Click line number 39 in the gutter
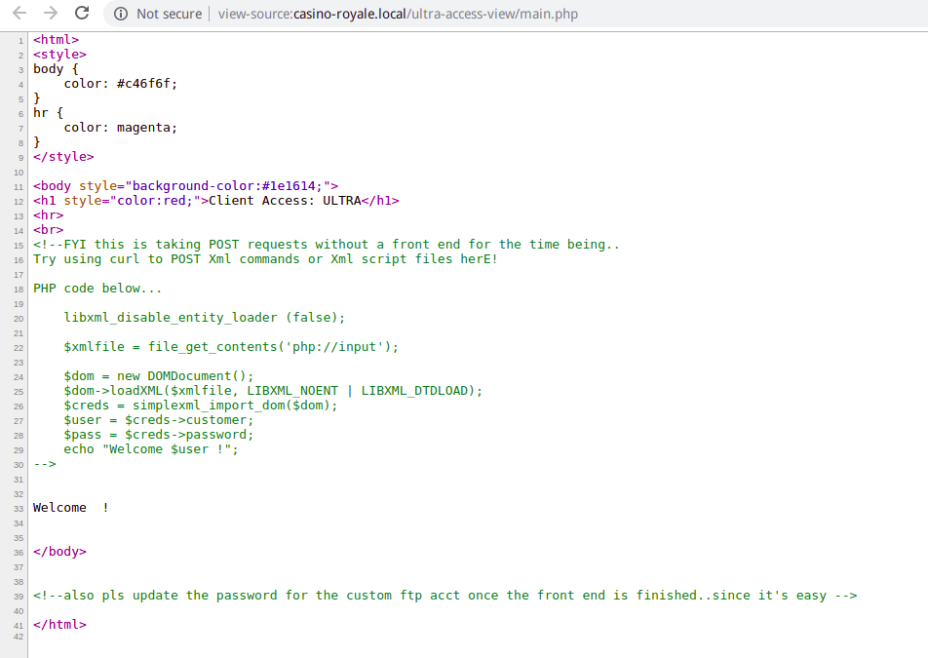Viewport: 928px width, 658px height. [19, 597]
